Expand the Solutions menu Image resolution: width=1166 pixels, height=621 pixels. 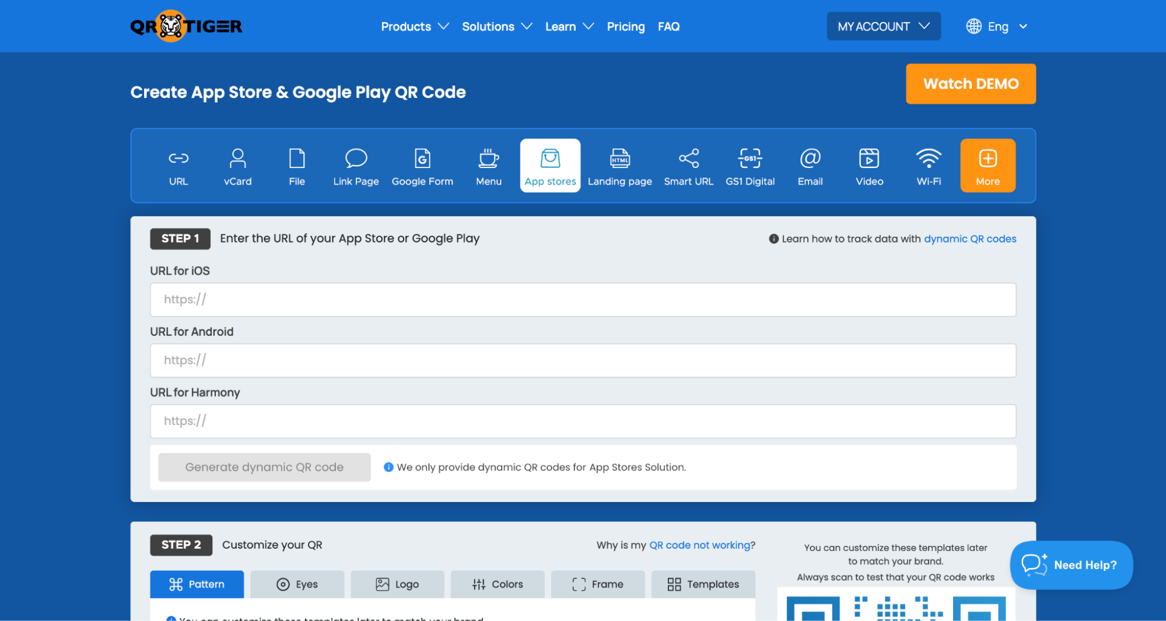(497, 26)
